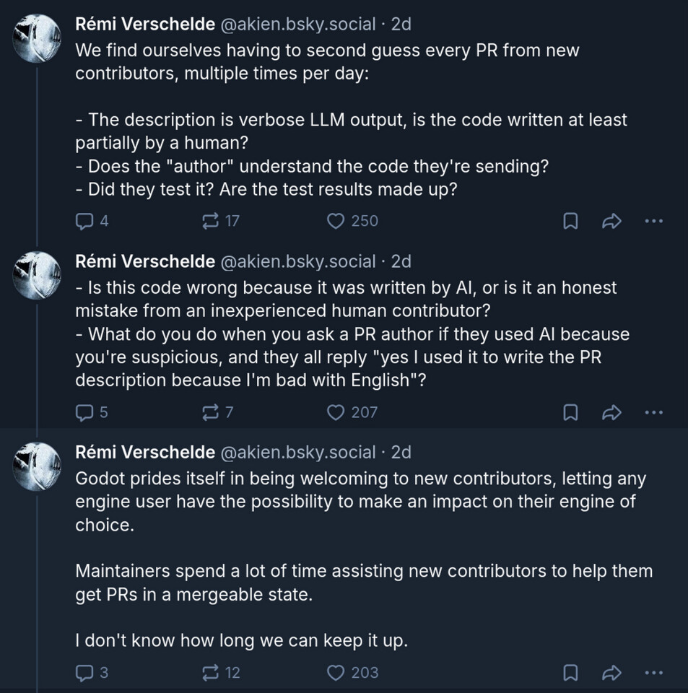Screen dimensions: 688x693
Task: Like the post with 250 likes
Action: 336,221
